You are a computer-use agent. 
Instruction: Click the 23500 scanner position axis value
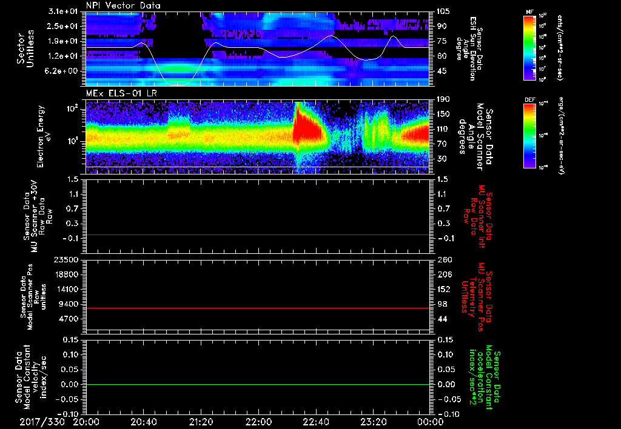tap(66, 259)
